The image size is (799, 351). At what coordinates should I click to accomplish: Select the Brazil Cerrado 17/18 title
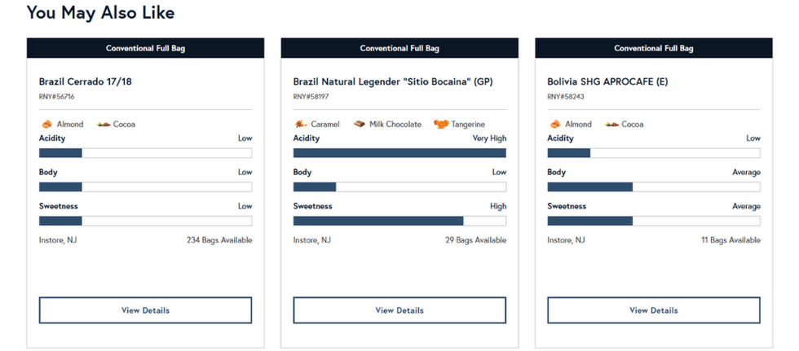pos(85,81)
